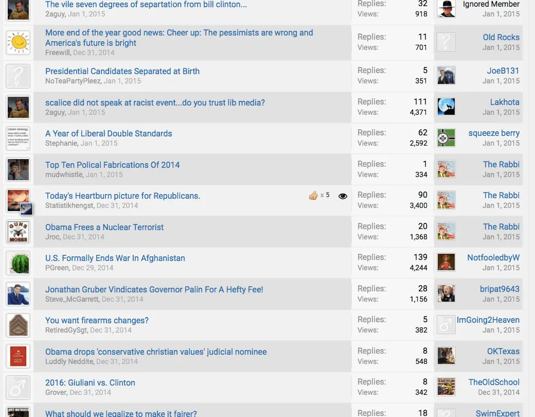This screenshot has width=535, height=417.
Task: Click reply count 139 on Afghanistan thread
Action: click(420, 257)
